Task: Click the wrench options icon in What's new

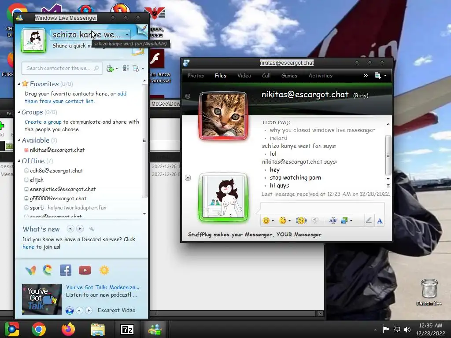Action: pyautogui.click(x=92, y=229)
